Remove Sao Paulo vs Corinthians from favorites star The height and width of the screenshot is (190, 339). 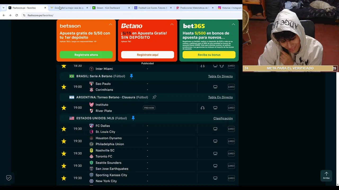[x=64, y=87]
